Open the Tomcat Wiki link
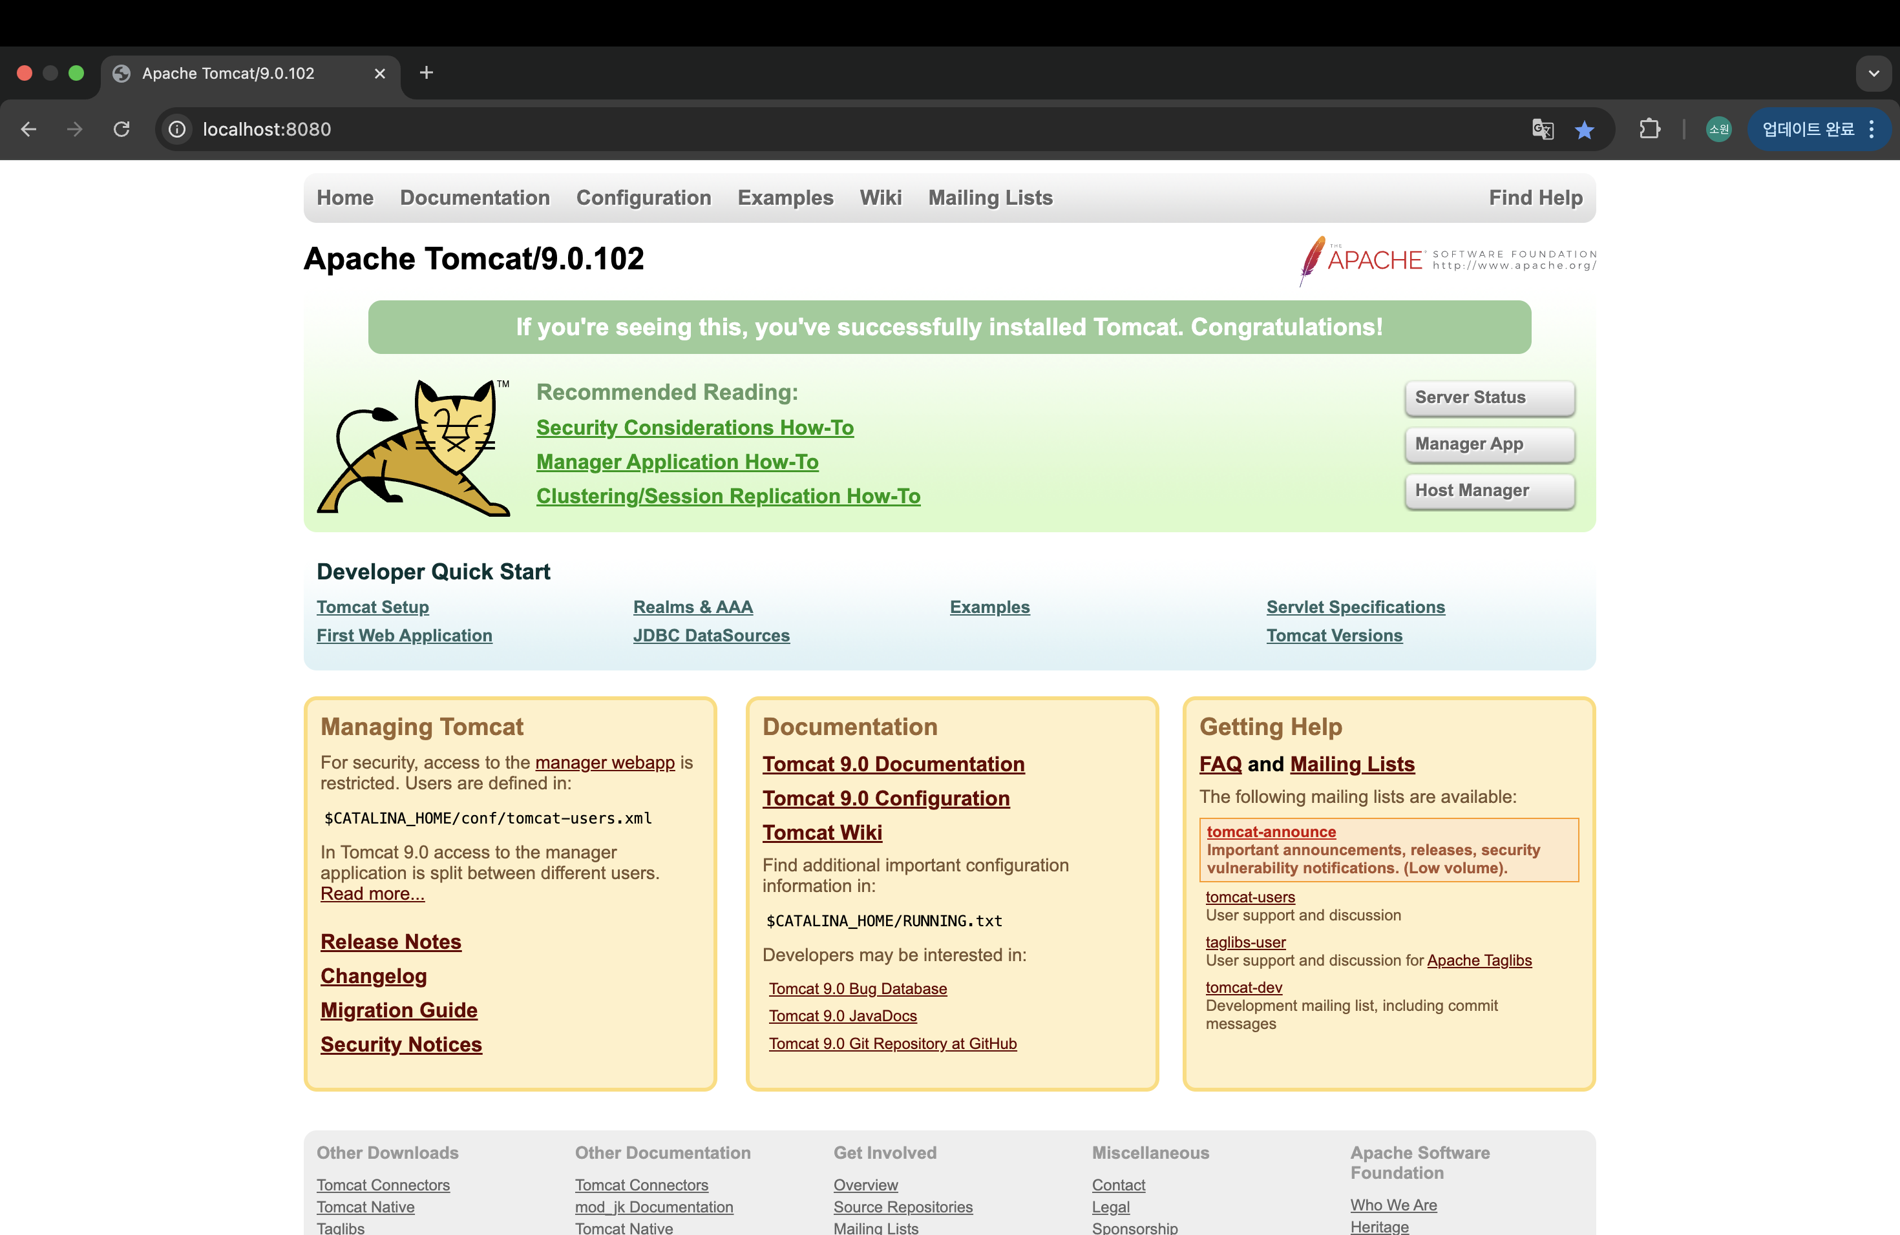Screen dimensions: 1900x1235 pyautogui.click(x=822, y=833)
